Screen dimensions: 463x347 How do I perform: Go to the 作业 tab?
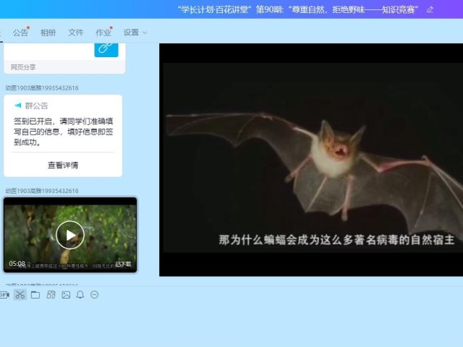tap(103, 33)
